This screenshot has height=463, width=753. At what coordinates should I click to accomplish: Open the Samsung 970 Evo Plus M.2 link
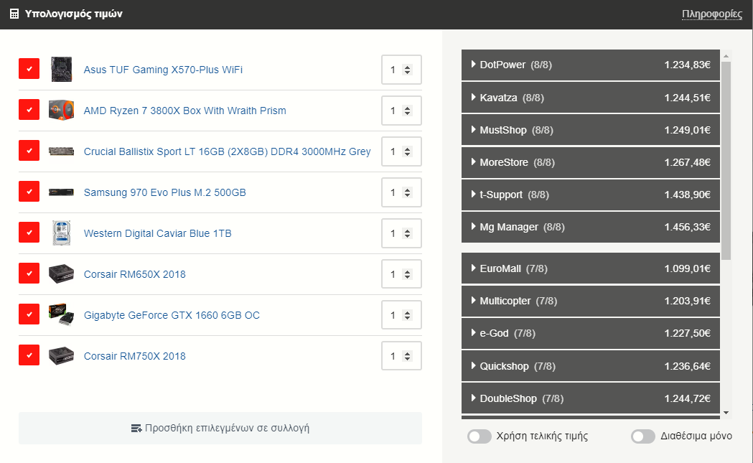tap(164, 192)
